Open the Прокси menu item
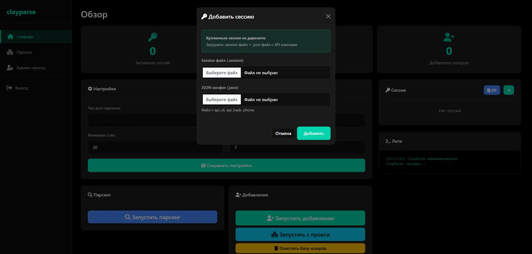The width and height of the screenshot is (532, 254). coord(24,52)
